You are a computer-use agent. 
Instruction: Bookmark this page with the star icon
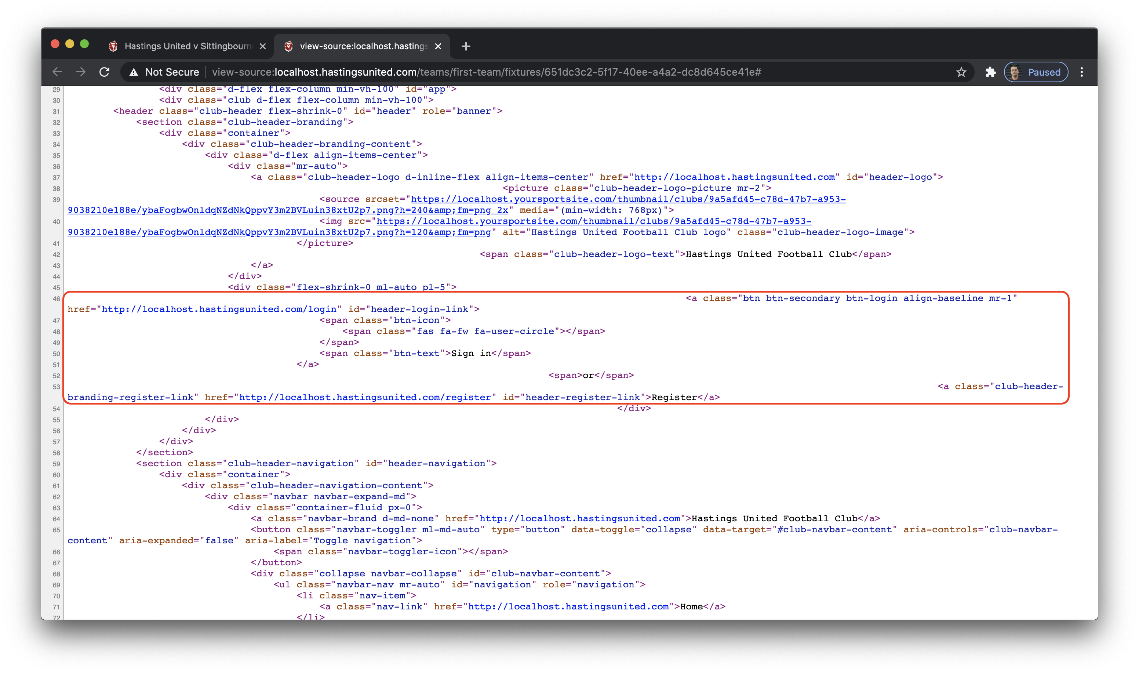[961, 72]
